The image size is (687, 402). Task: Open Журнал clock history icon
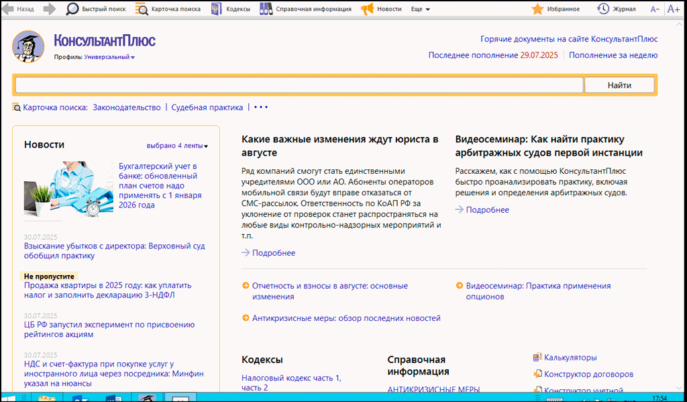(x=603, y=9)
